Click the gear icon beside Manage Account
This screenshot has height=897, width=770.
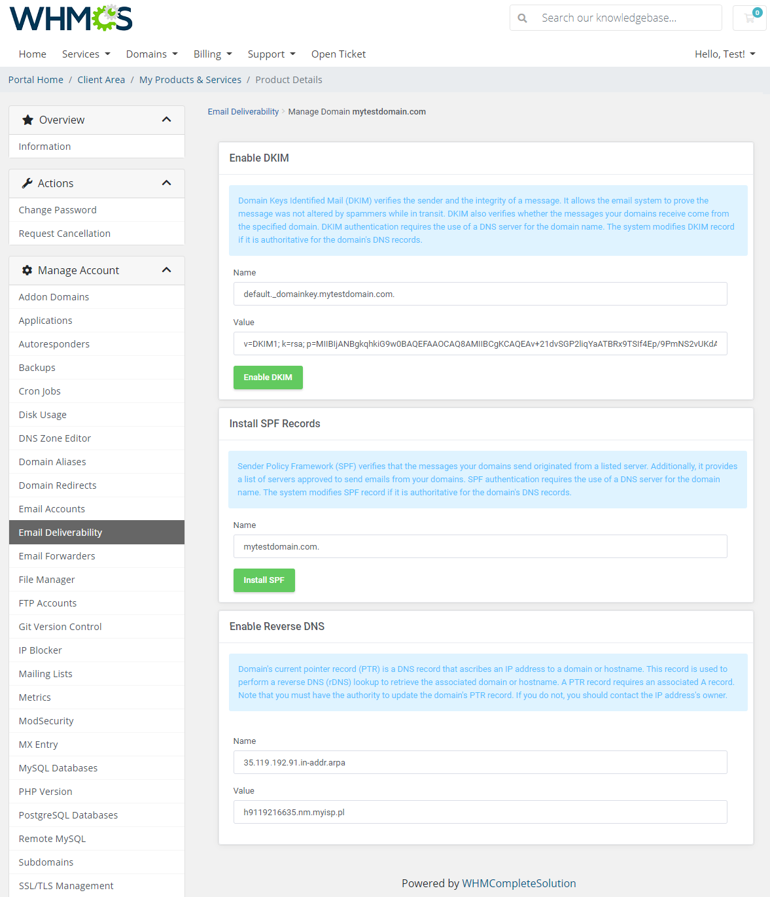pos(27,270)
